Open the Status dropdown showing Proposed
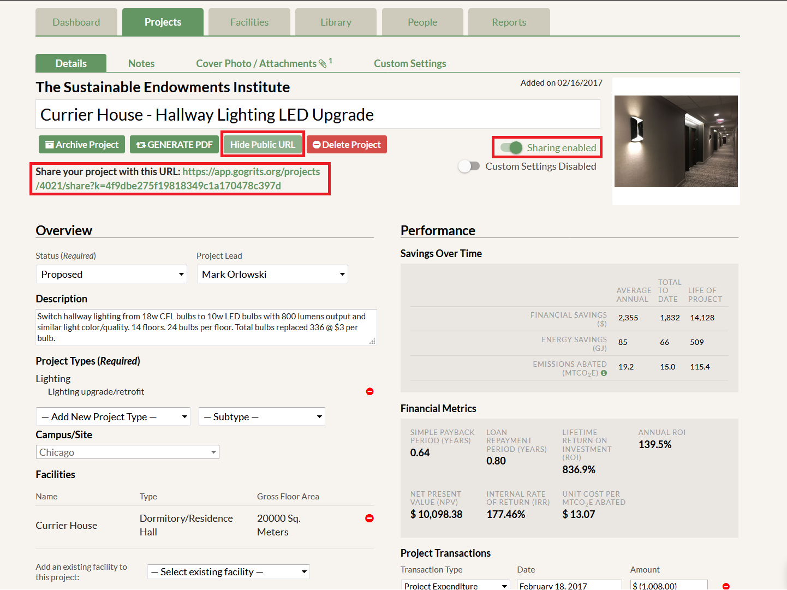The image size is (787, 590). click(x=111, y=274)
